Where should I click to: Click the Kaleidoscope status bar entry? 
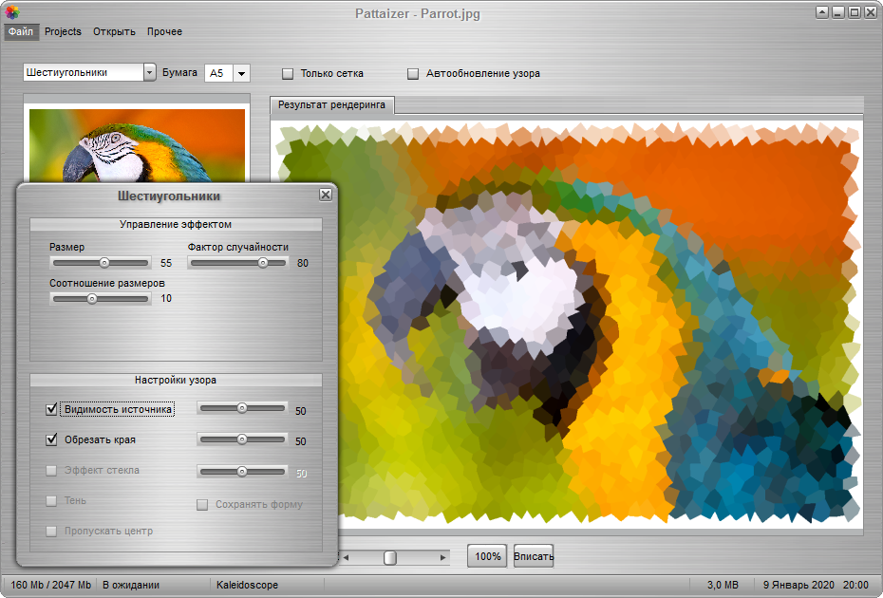coord(247,585)
